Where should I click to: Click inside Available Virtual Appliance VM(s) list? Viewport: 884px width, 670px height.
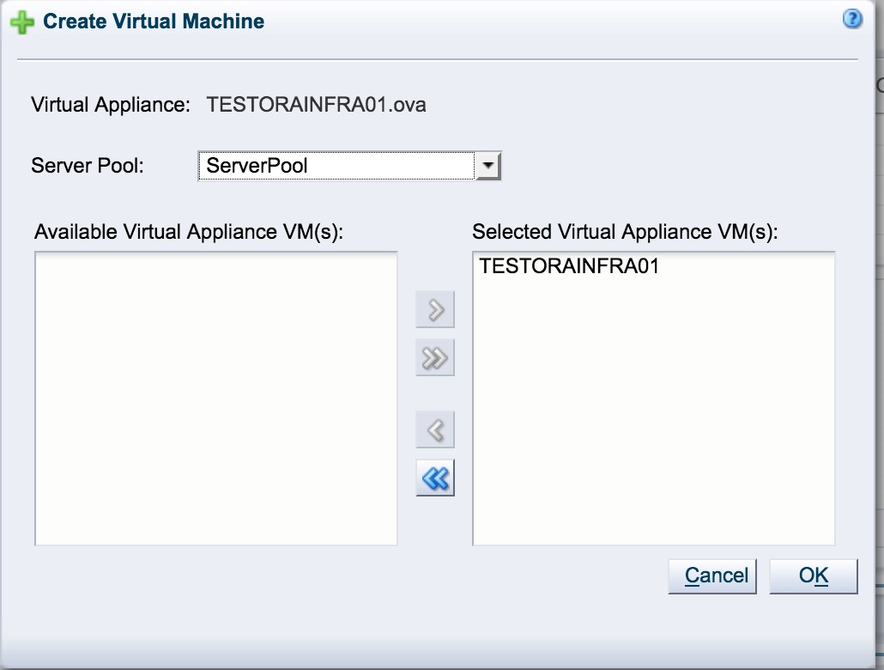tap(216, 399)
